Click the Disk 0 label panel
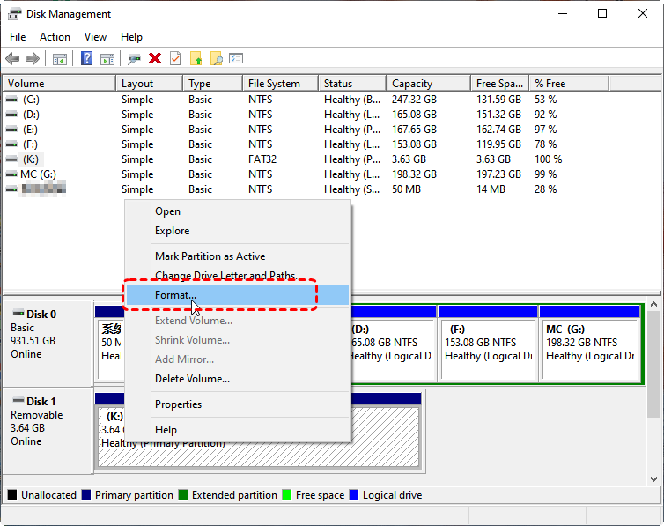Screen dimensions: 664x526 click(48, 344)
